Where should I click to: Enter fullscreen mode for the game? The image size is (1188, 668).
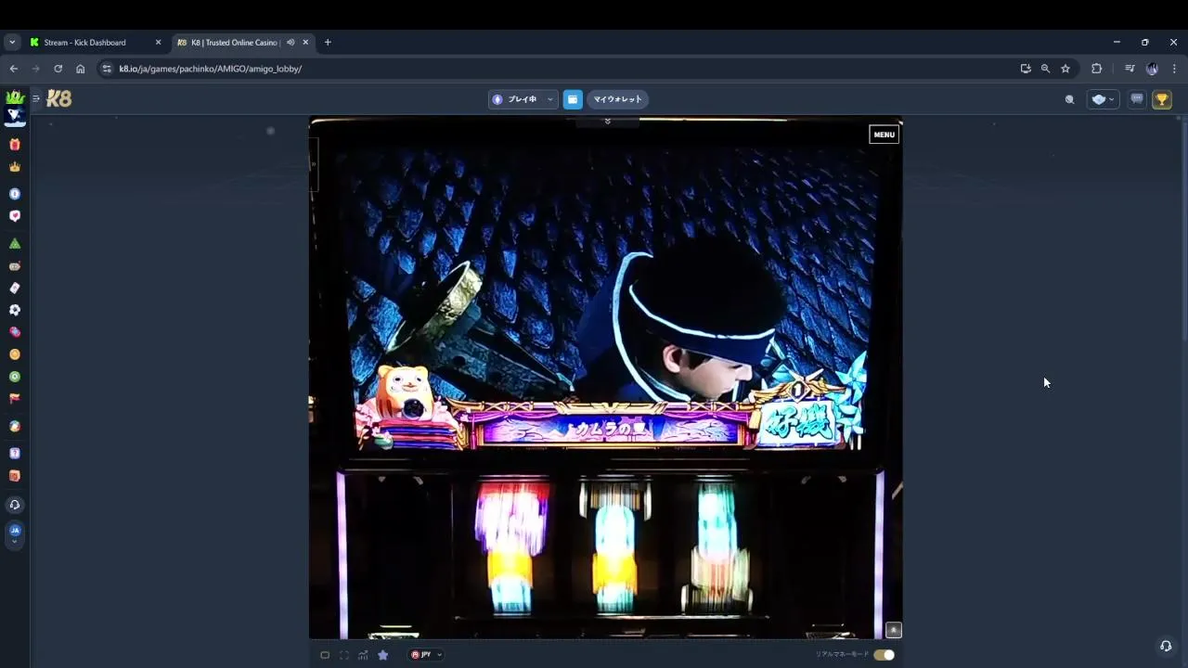point(343,655)
